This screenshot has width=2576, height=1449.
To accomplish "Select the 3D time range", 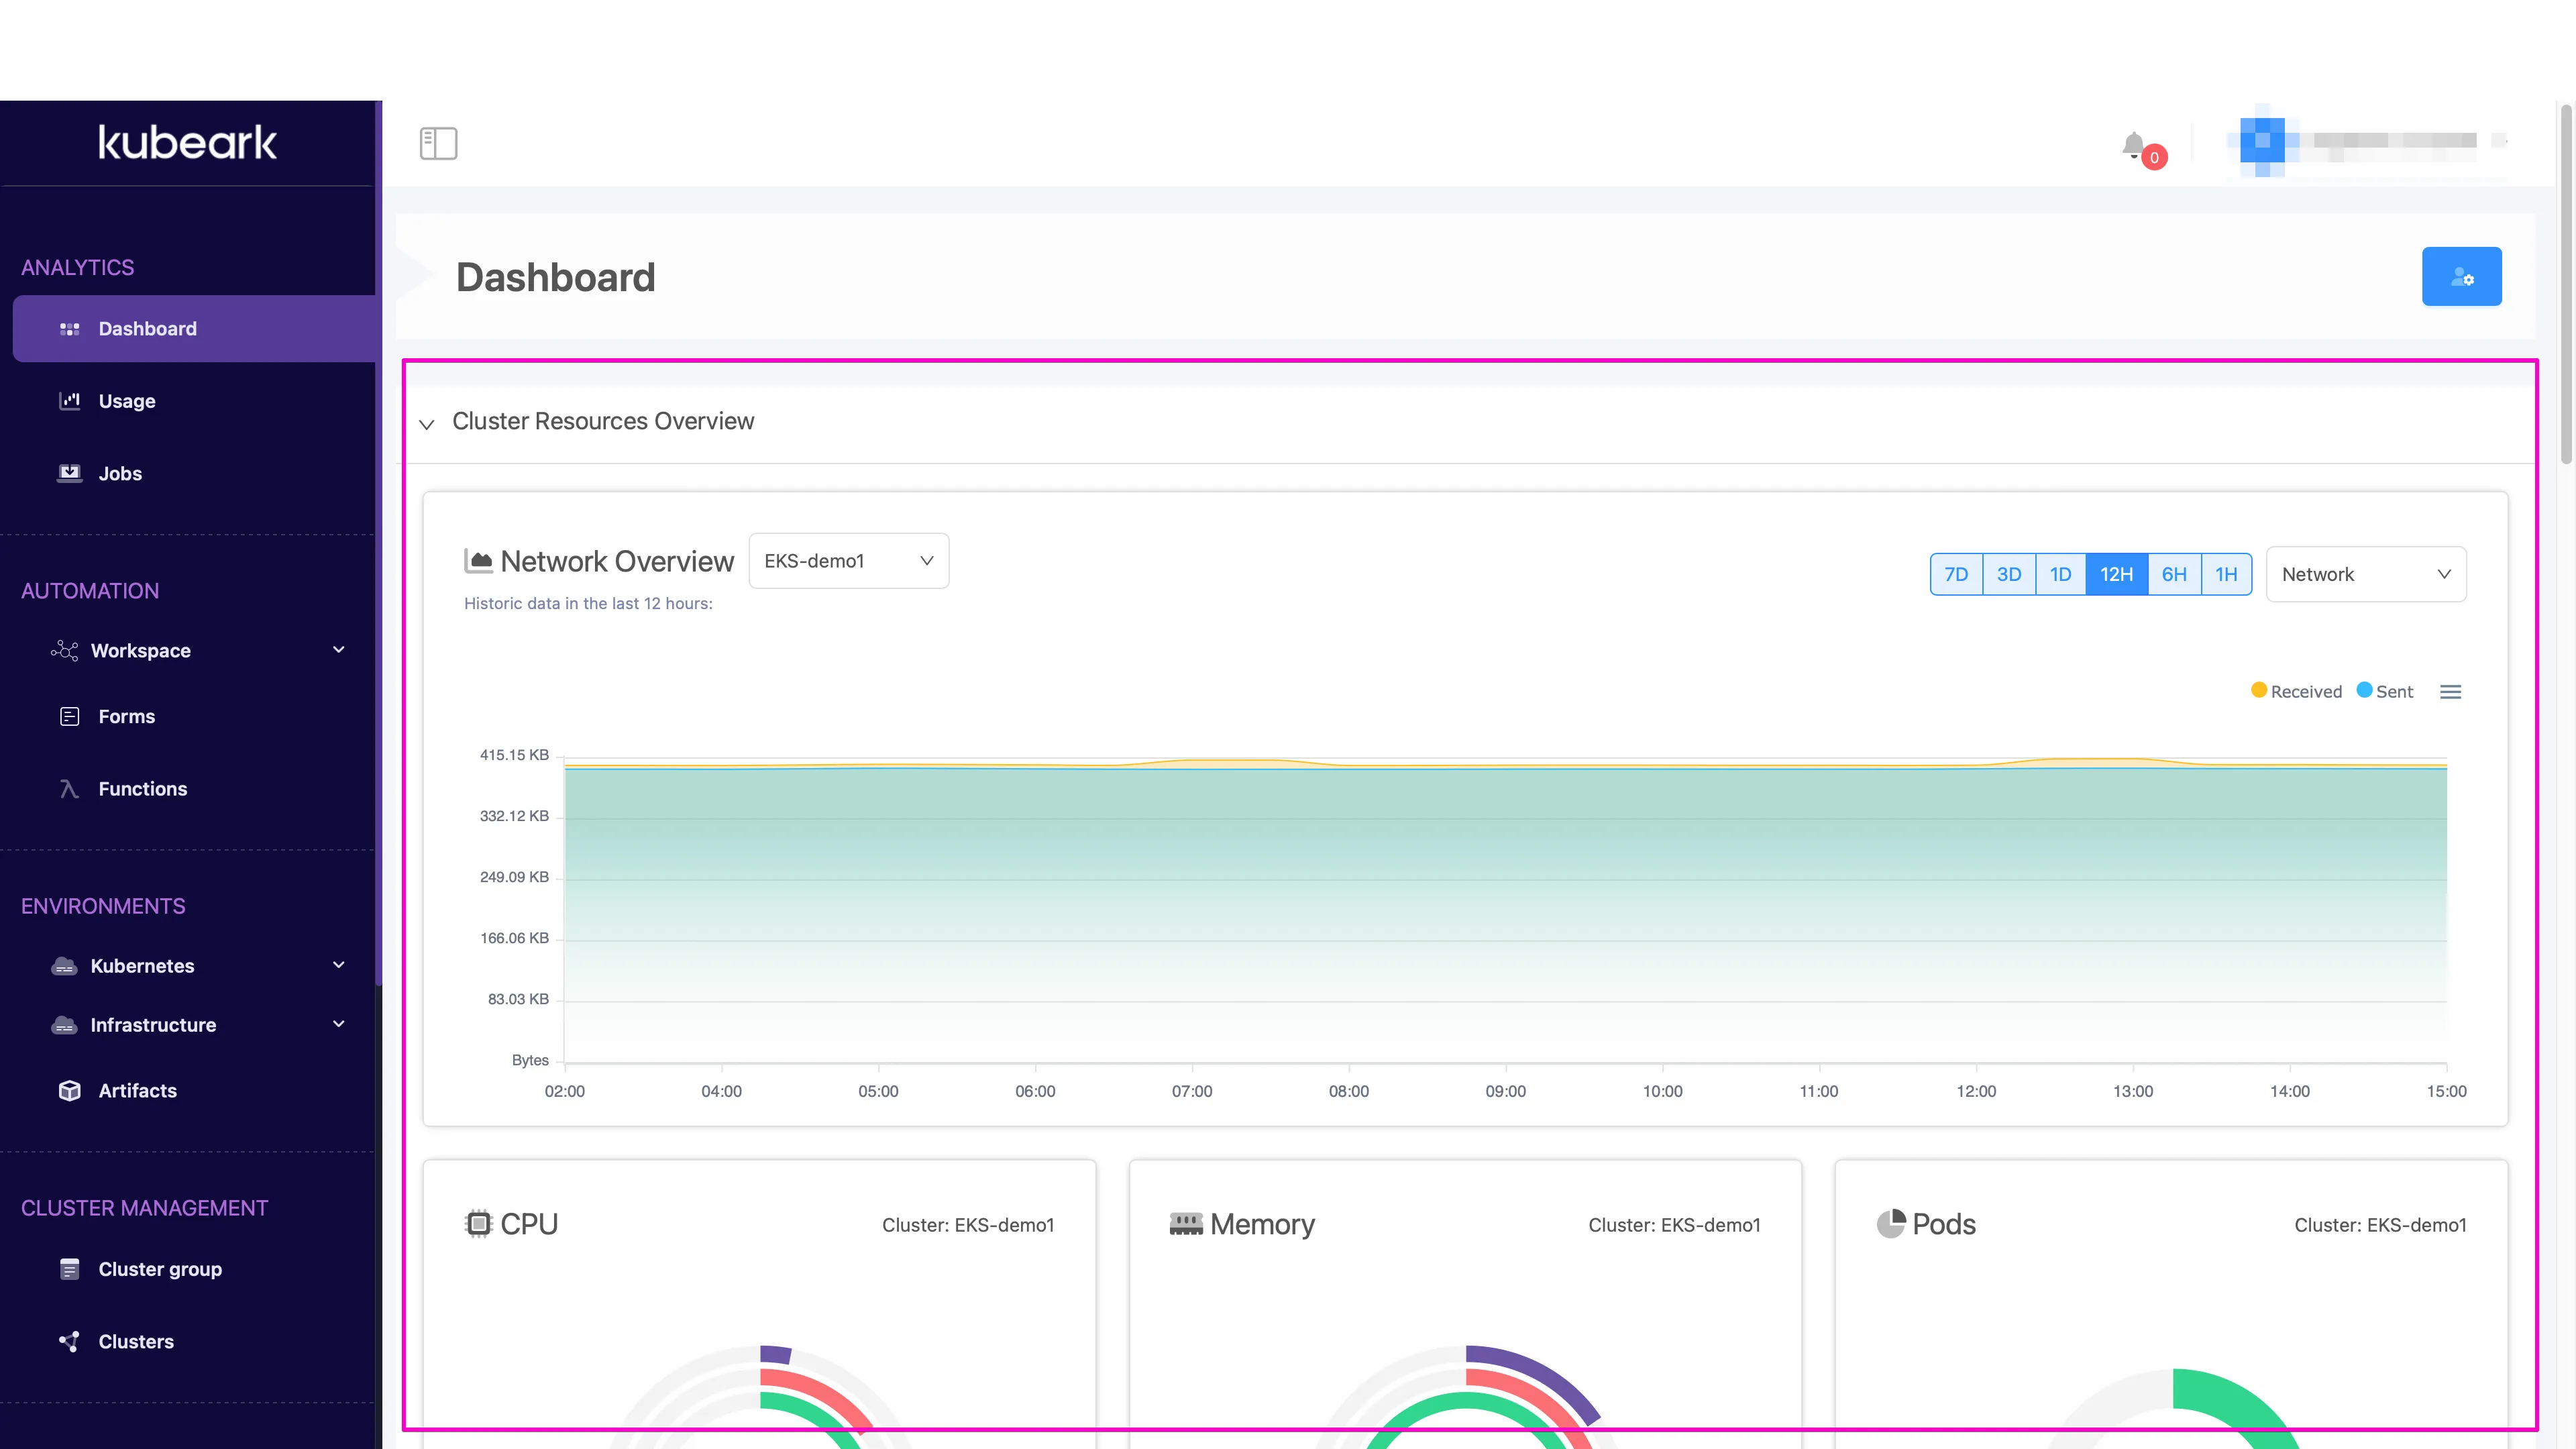I will pos(2009,574).
